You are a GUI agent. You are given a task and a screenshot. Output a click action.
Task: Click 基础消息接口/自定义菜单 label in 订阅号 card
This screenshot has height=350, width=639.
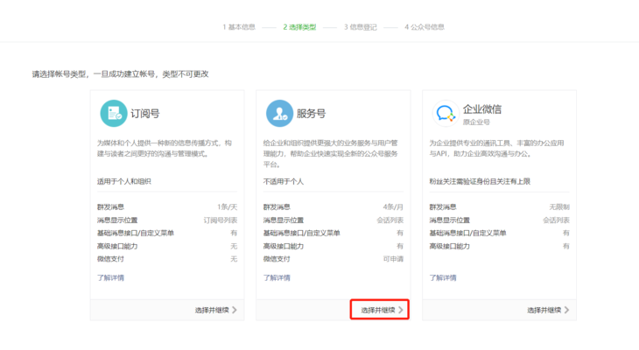[x=136, y=233]
